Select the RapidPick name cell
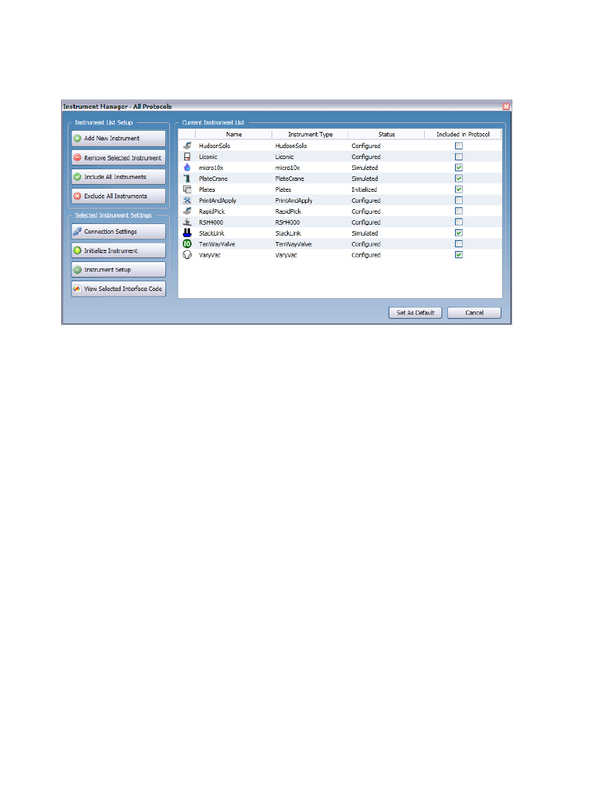Image resolution: width=614 pixels, height=795 pixels. point(212,212)
